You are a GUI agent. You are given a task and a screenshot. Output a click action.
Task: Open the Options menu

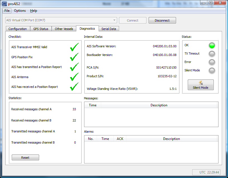coord(20,11)
